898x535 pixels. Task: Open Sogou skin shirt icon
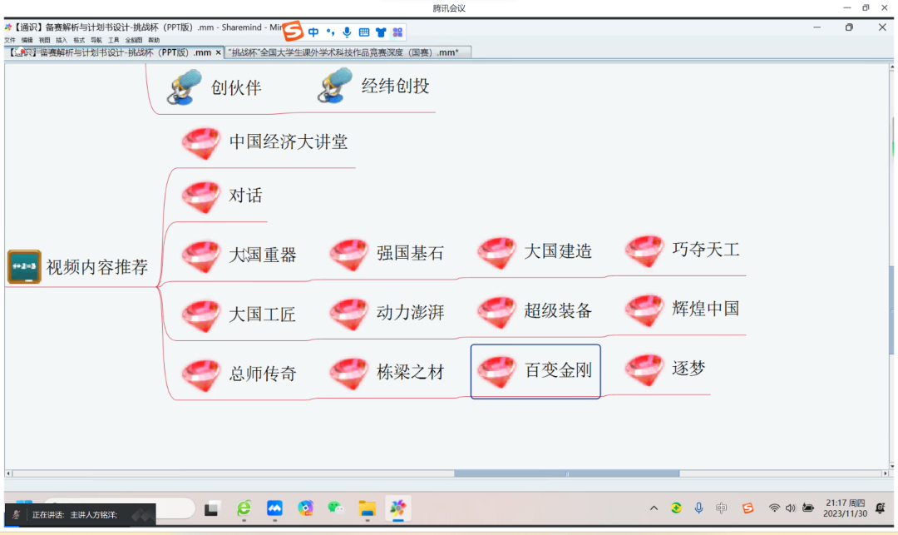(381, 32)
